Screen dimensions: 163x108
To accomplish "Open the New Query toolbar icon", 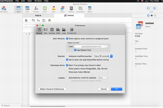I will pos(4,10).
